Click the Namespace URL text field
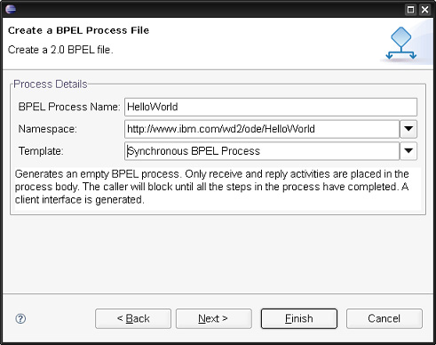This screenshot has width=436, height=345. (262, 129)
